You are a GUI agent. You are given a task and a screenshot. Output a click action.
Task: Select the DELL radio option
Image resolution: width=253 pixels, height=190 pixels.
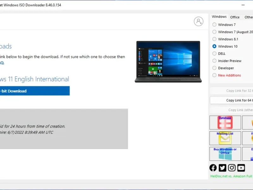(x=214, y=54)
